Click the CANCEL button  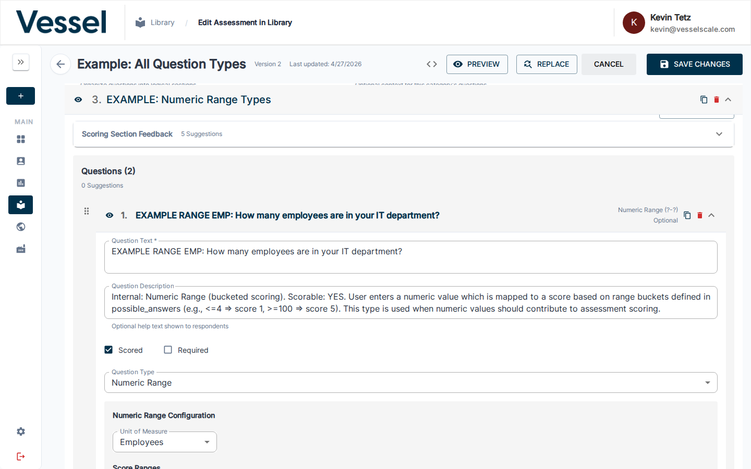pyautogui.click(x=609, y=64)
